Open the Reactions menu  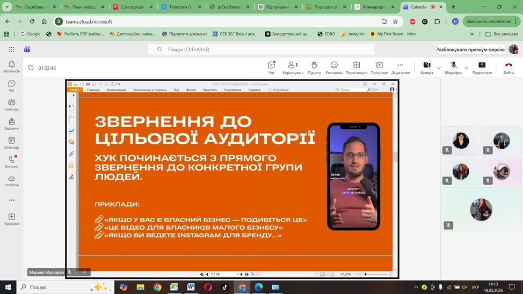pos(333,67)
